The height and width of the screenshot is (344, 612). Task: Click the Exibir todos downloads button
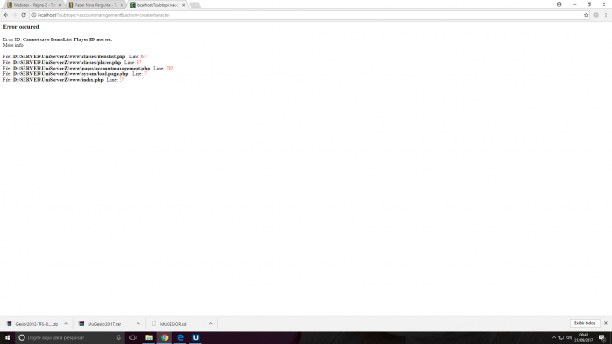point(585,323)
